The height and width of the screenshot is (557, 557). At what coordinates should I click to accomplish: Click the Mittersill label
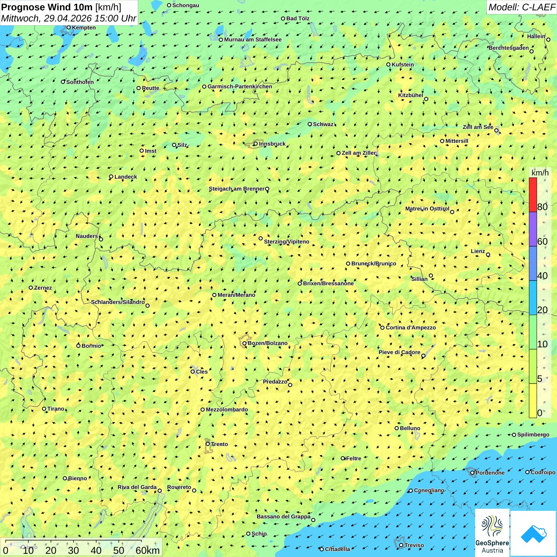[457, 141]
